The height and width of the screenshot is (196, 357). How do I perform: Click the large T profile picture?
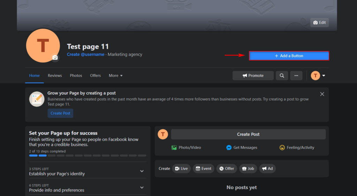43,46
